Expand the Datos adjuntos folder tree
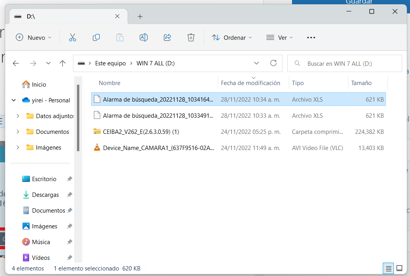Screen dimensions: 410x276 [x=18, y=116]
